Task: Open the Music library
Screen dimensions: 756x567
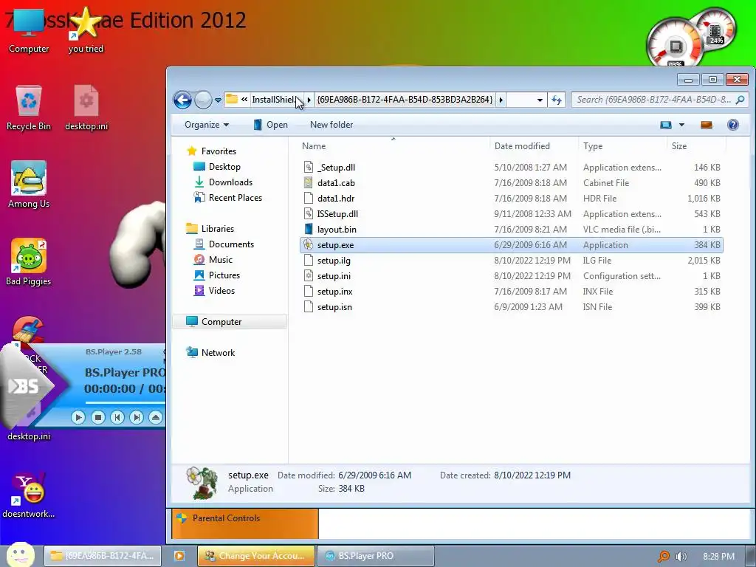Action: tap(220, 259)
